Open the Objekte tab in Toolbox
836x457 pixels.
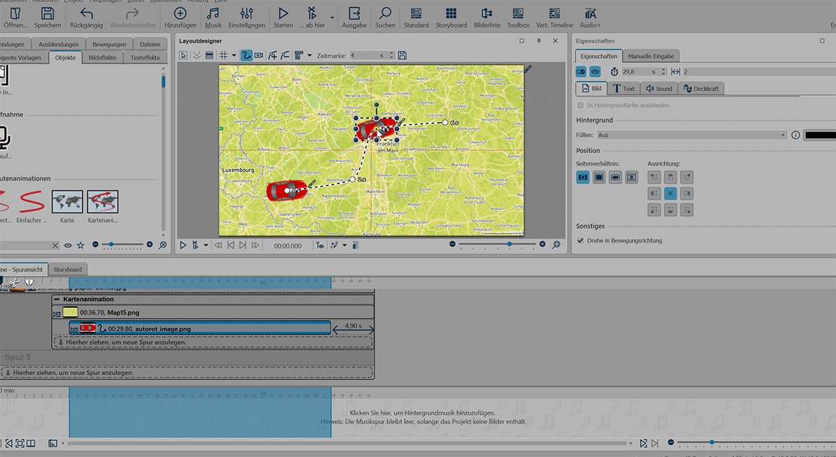pos(66,57)
